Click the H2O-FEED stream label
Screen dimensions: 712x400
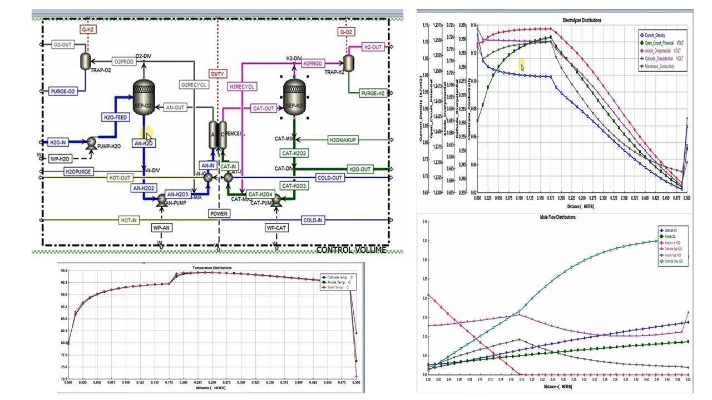[x=116, y=117]
